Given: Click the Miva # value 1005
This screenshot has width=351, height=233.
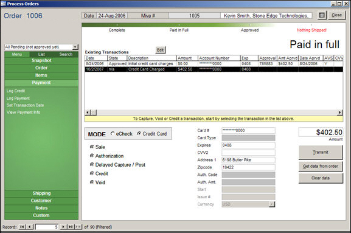Looking at the screenshot, I should pyautogui.click(x=195, y=16).
